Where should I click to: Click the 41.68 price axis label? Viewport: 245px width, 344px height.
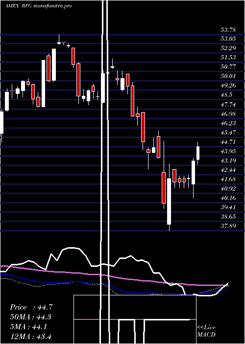(228, 179)
